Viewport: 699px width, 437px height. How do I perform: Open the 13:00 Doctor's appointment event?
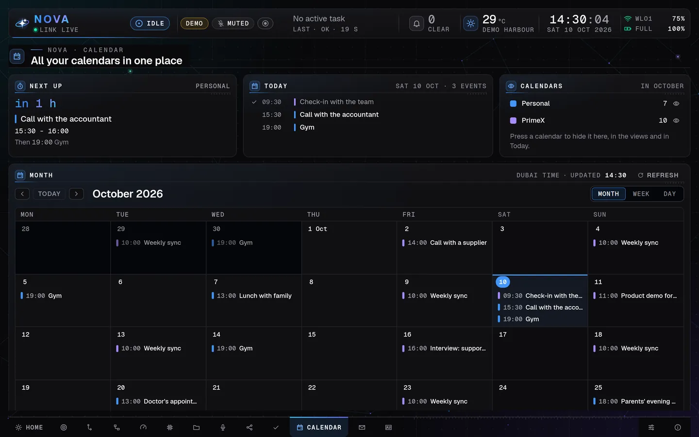[x=157, y=402]
